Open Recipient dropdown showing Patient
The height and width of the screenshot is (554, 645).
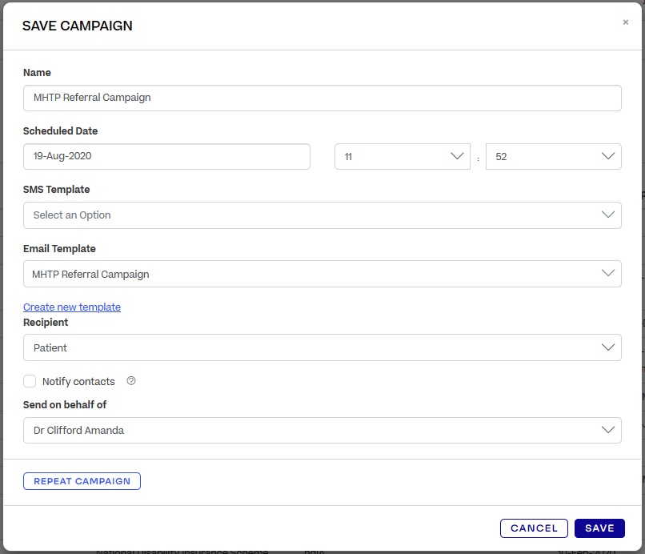pos(312,347)
